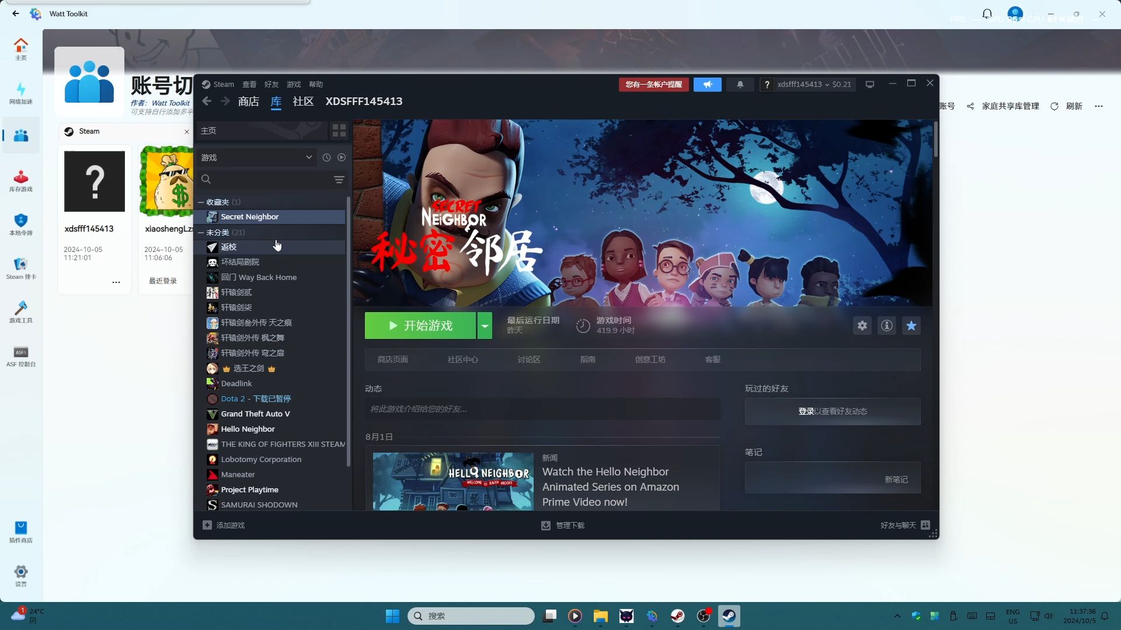Show Secret Neighbor game info icon
Viewport: 1121px width, 630px height.
coord(887,325)
